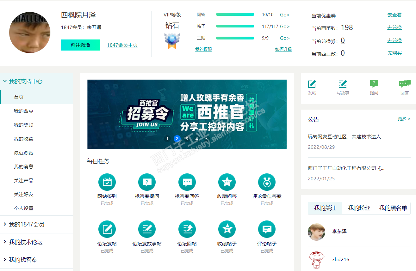Click Go> beside the 帖子 progress

(x=285, y=27)
